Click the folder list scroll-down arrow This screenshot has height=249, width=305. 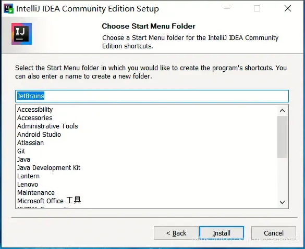[282, 202]
